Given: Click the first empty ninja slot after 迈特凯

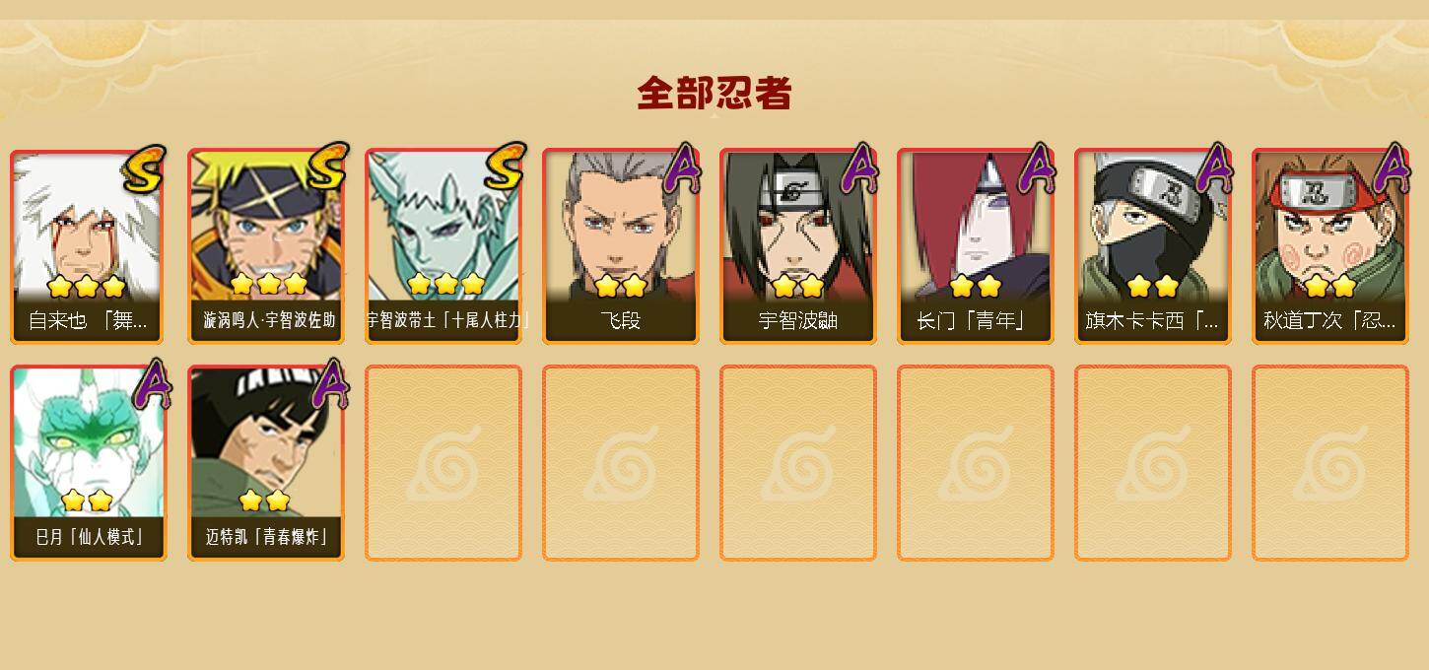Looking at the screenshot, I should coord(443,463).
